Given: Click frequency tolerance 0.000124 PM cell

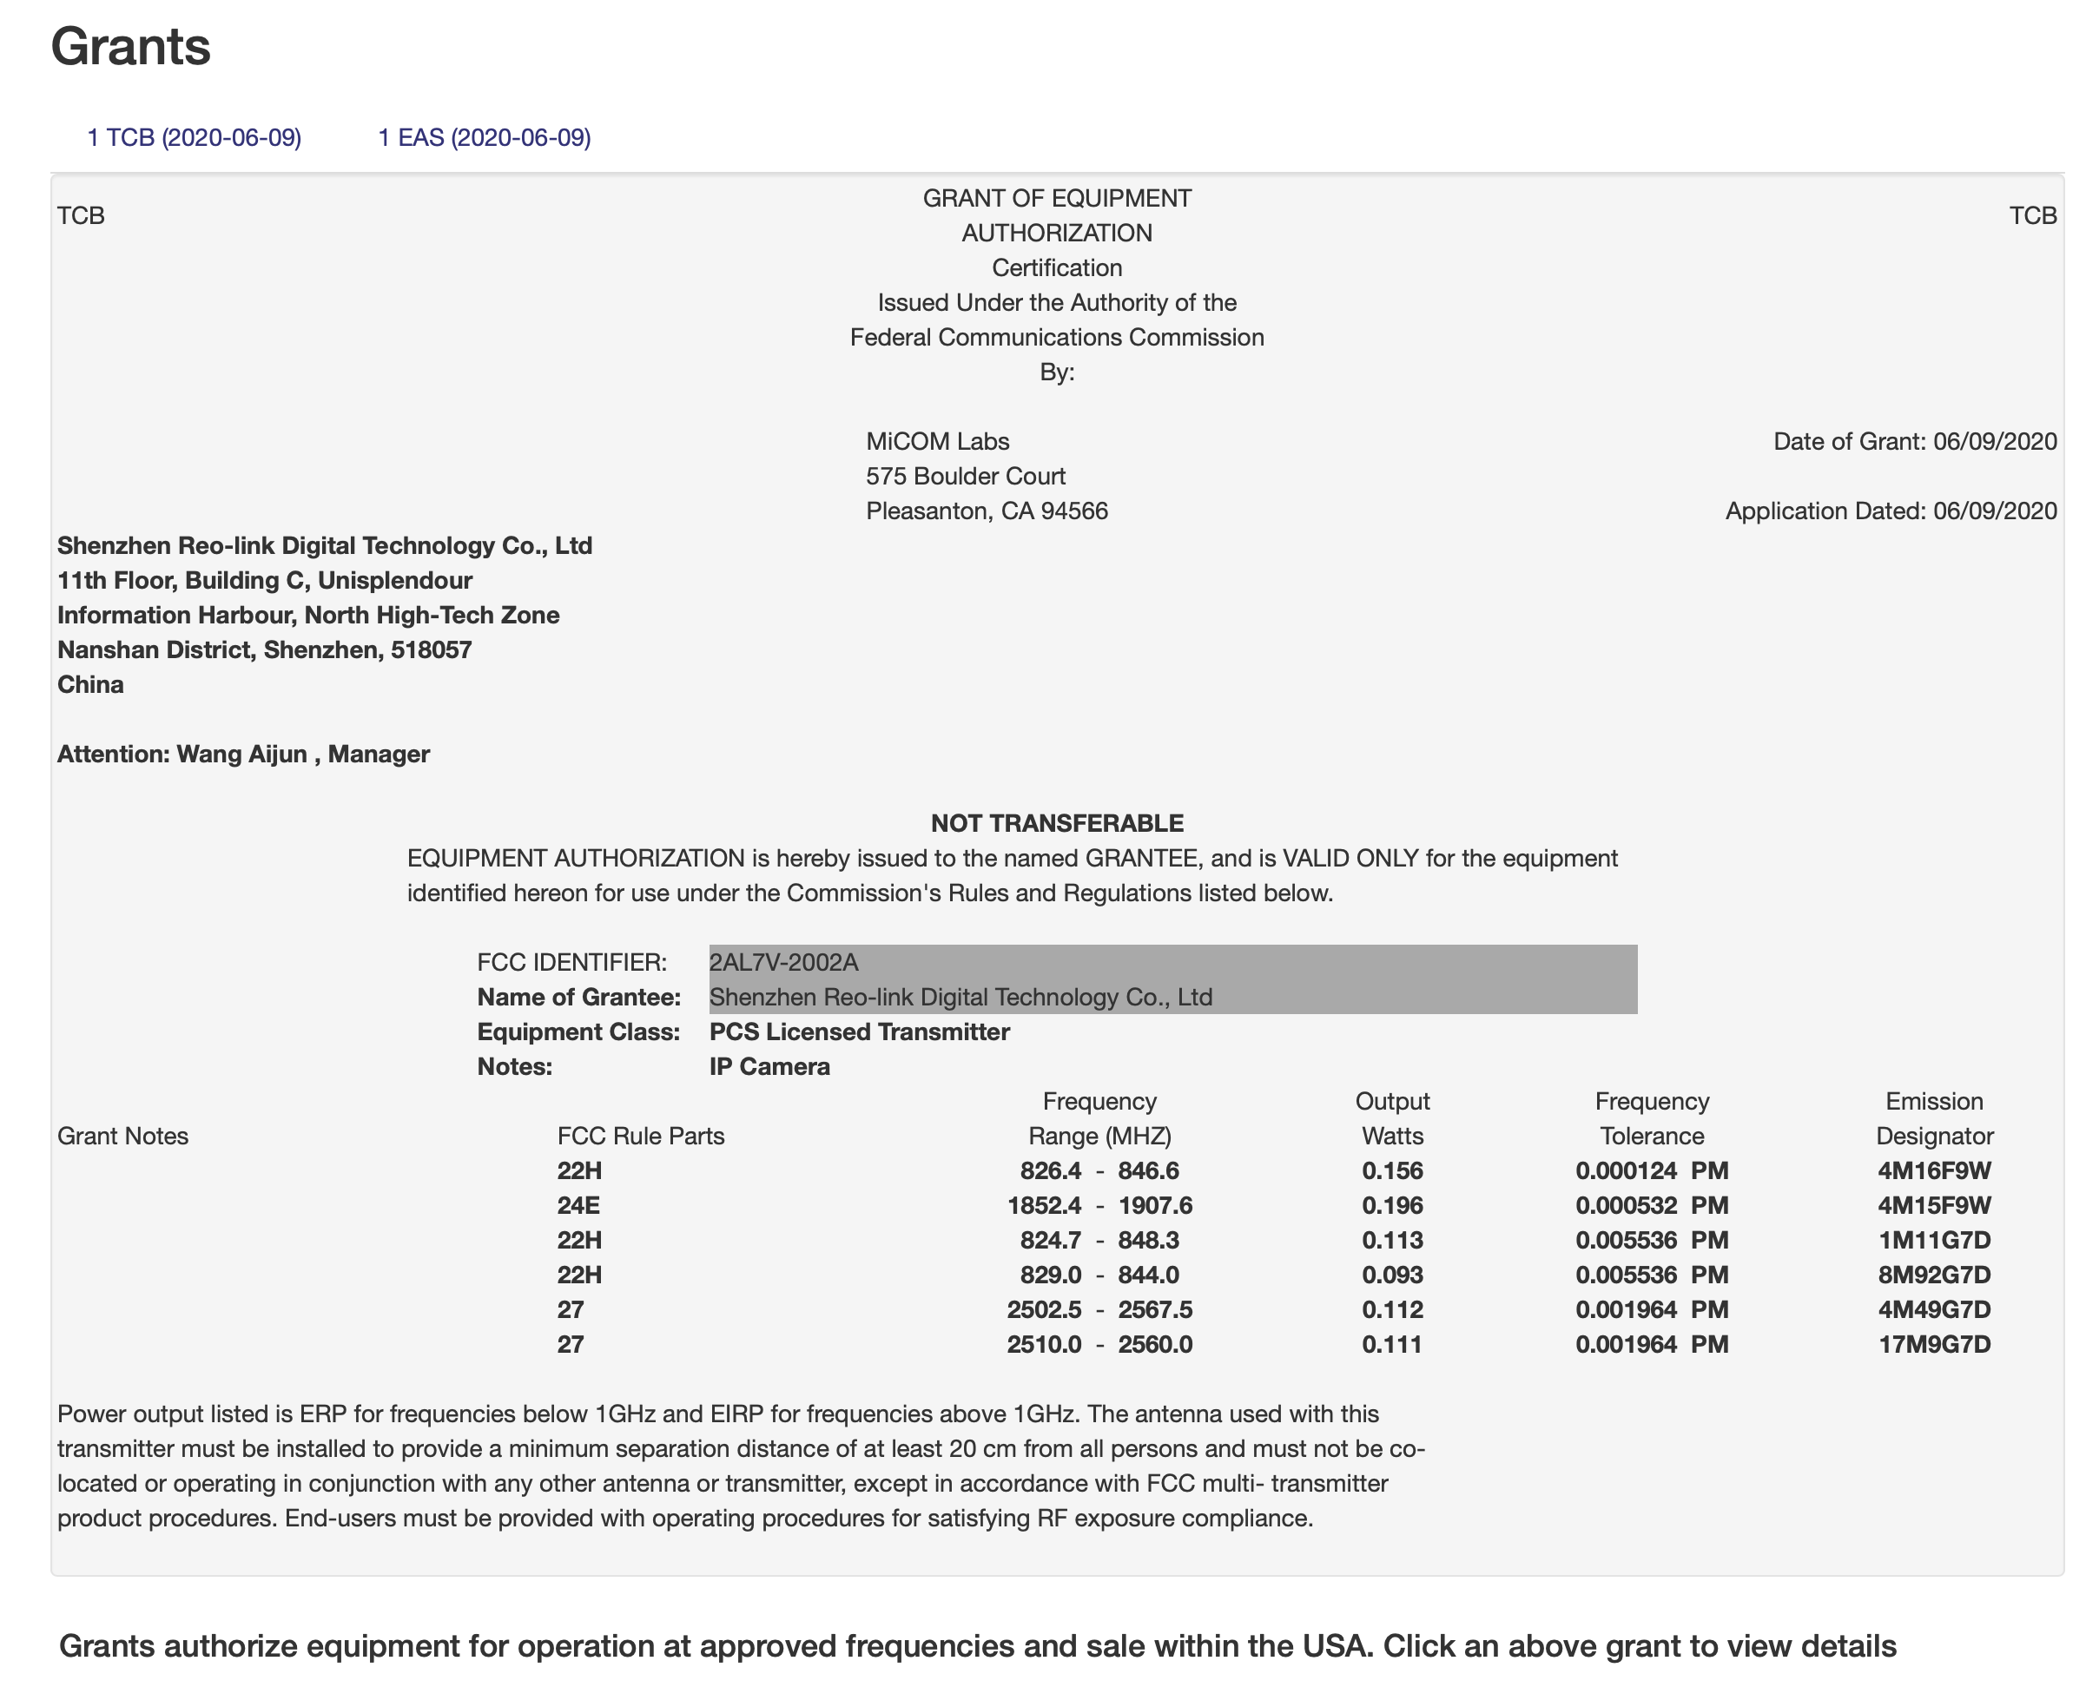Looking at the screenshot, I should tap(1651, 1170).
